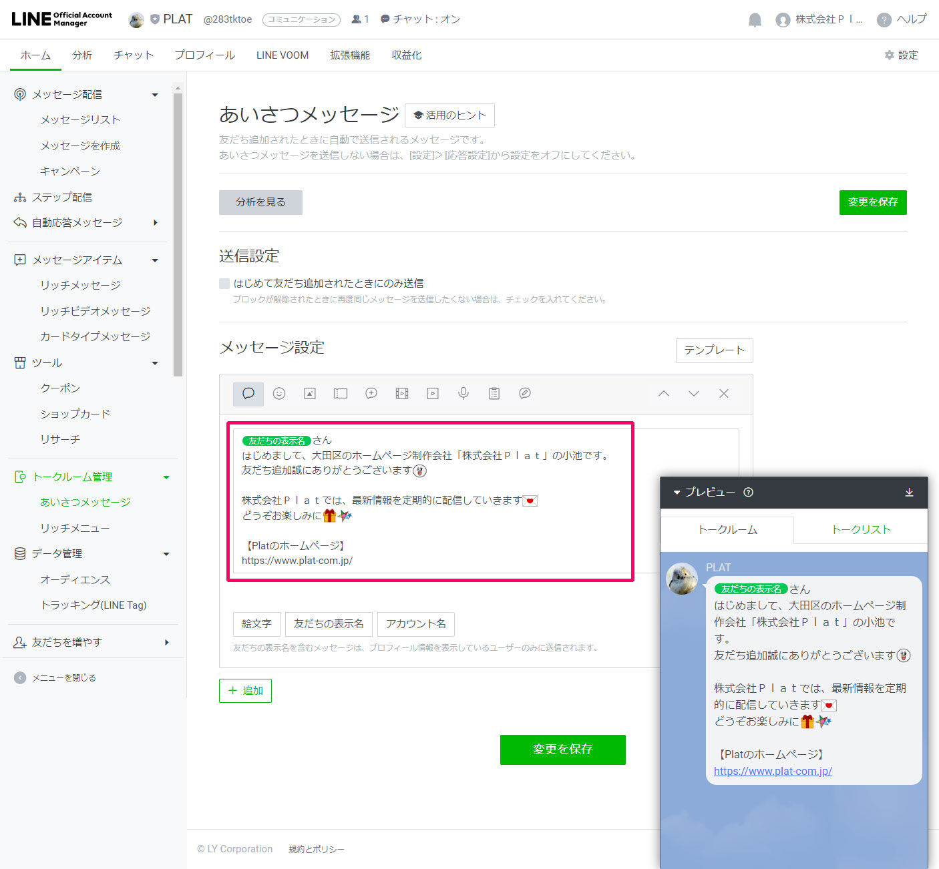Click the friends count icon in header

[357, 19]
